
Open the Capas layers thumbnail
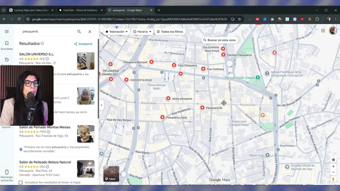tap(111, 174)
